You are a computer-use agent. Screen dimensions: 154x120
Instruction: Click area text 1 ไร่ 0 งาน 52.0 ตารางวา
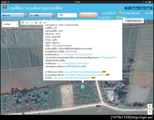coord(61,46)
